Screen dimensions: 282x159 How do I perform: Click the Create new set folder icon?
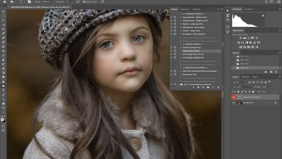click(x=208, y=87)
